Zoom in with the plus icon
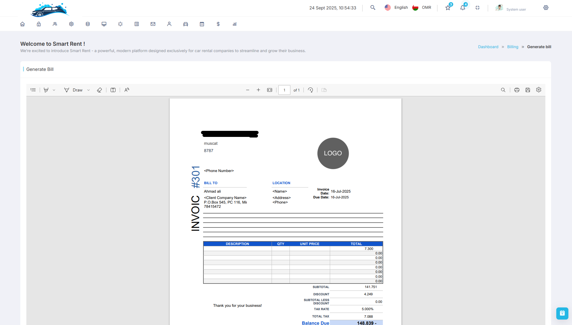 258,90
